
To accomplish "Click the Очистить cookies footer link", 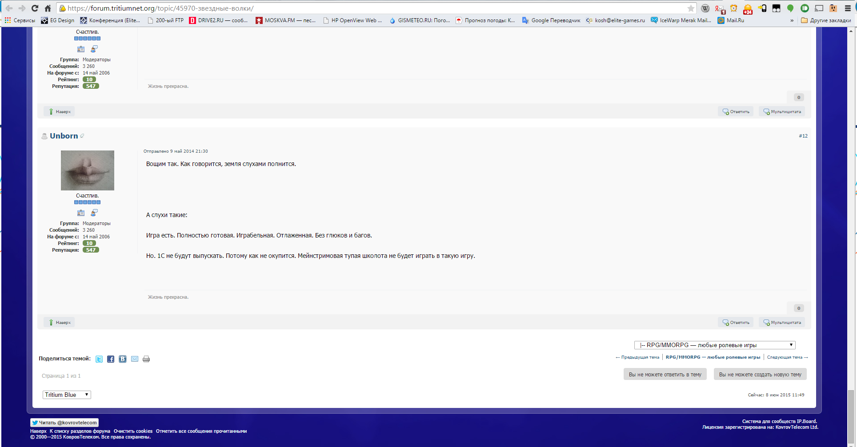I will point(133,431).
